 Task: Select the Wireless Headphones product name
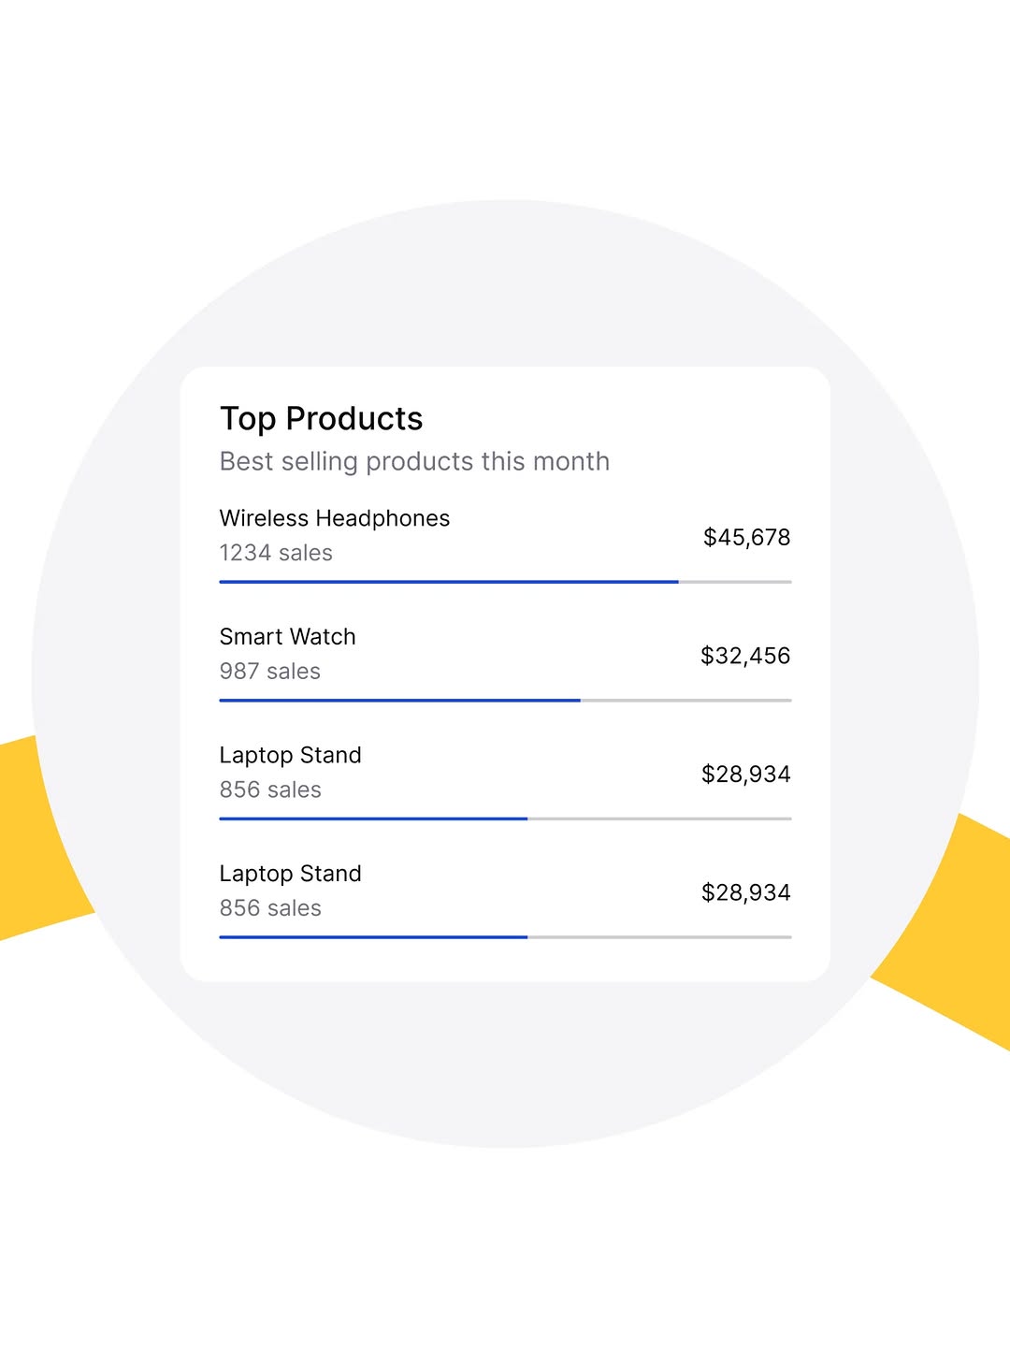point(334,518)
